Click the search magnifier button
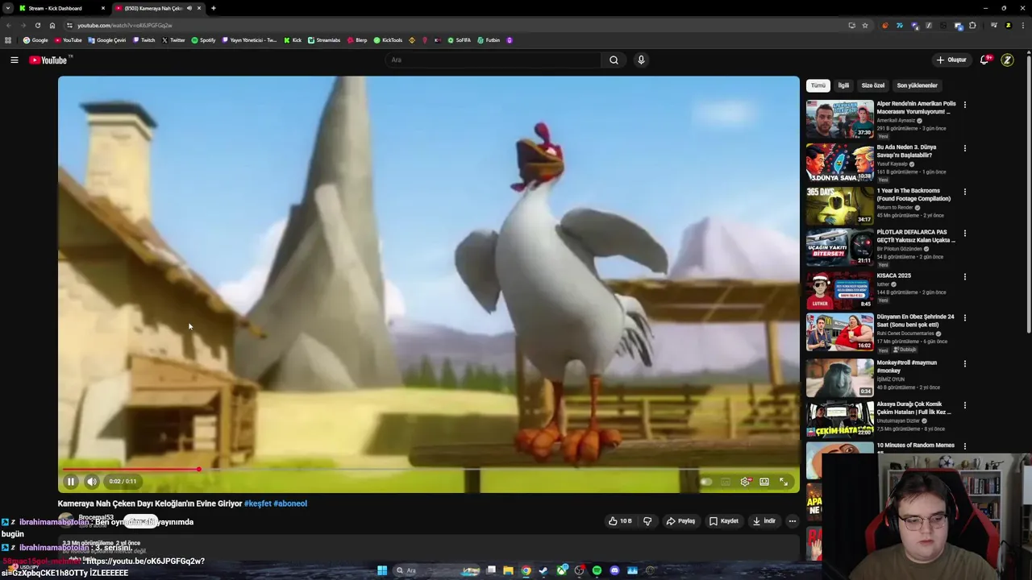This screenshot has height=580, width=1032. tap(614, 60)
